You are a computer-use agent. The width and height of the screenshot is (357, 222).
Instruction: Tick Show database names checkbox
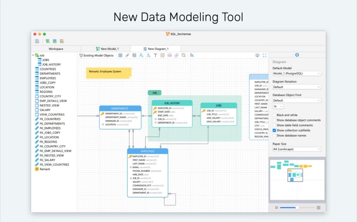[x=274, y=135]
